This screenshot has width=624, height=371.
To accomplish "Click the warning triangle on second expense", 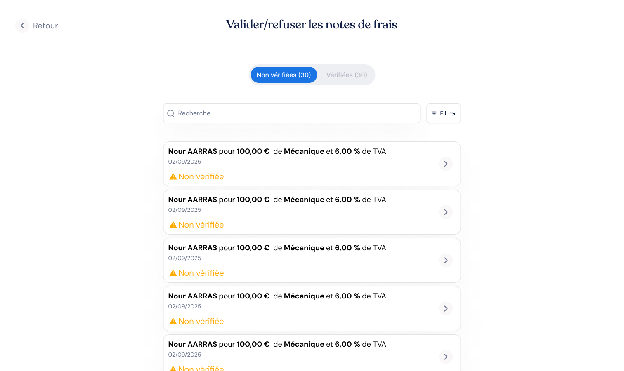I will 173,225.
